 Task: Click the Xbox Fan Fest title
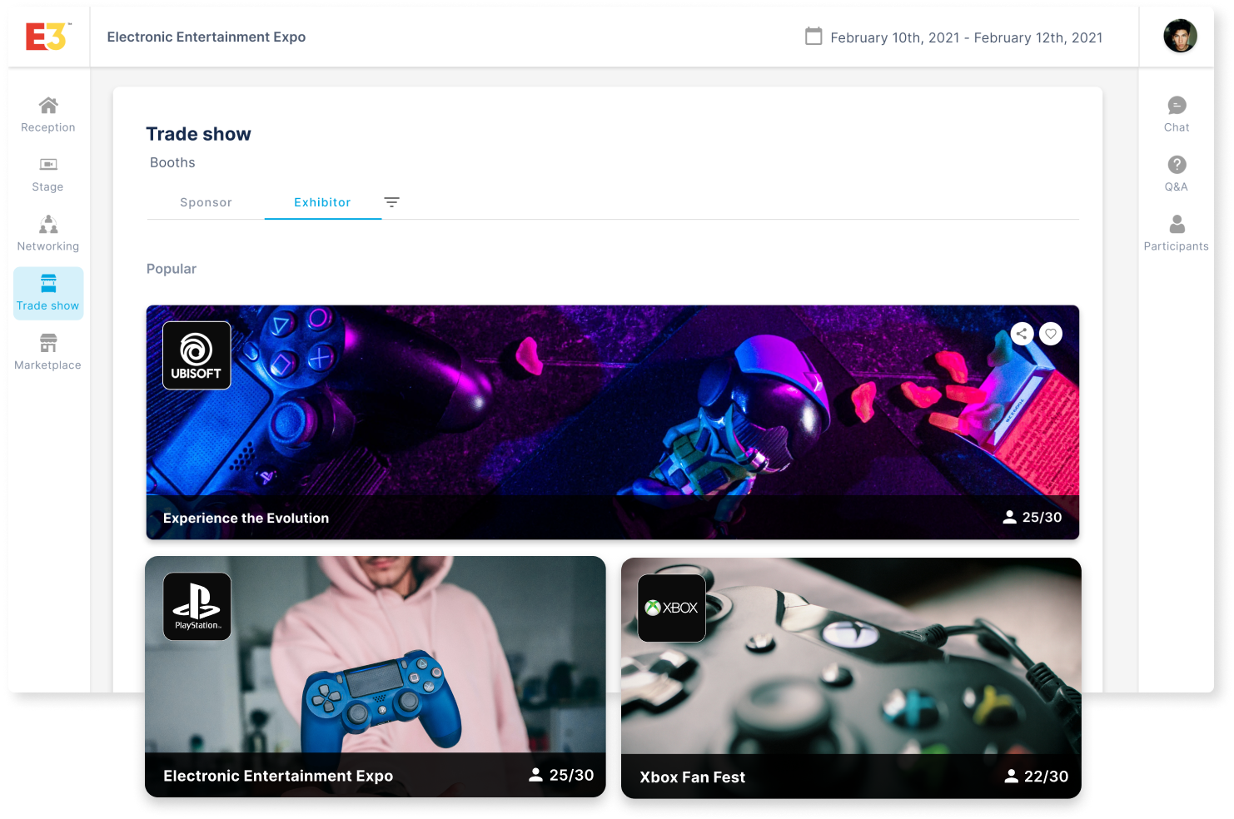point(693,777)
